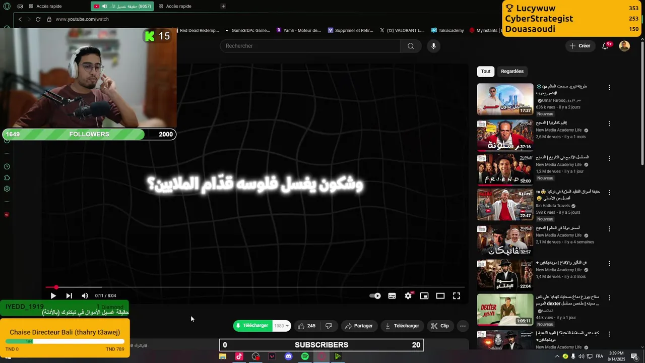Mute the video player volume icon
Screen dimensions: 645x363
tap(85, 296)
